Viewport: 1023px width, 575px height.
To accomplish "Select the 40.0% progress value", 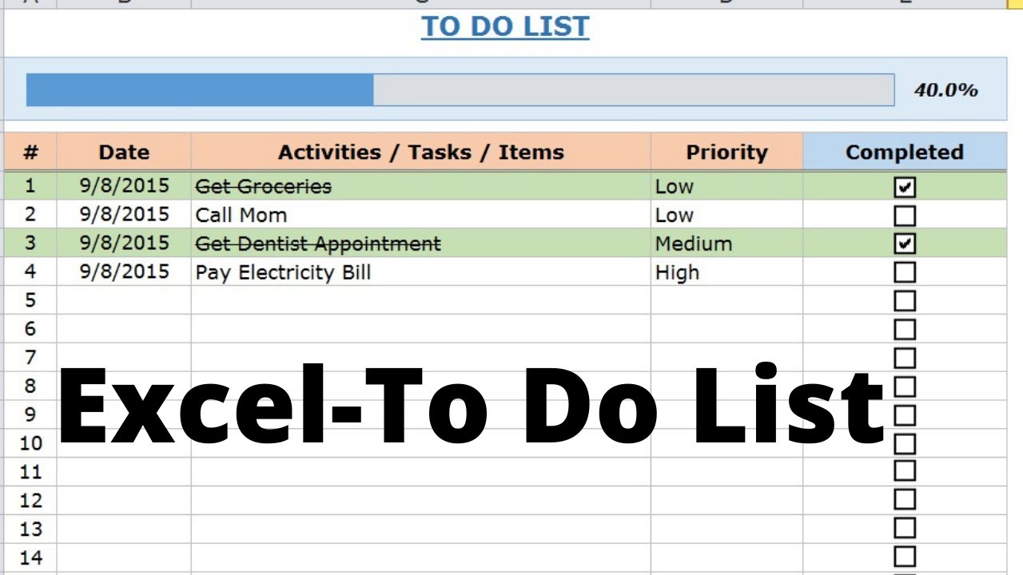I will point(946,89).
